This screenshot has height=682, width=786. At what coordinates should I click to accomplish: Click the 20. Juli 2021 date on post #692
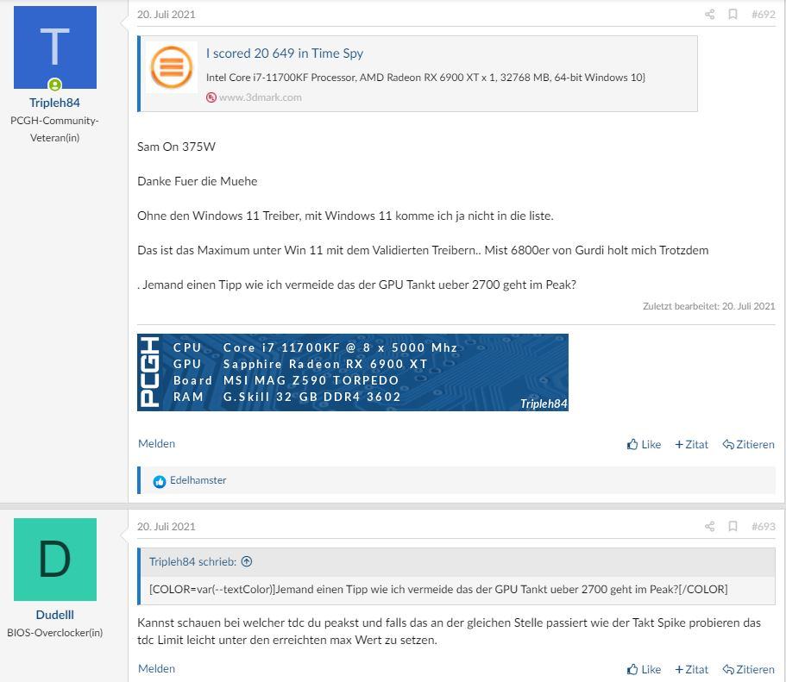click(166, 15)
